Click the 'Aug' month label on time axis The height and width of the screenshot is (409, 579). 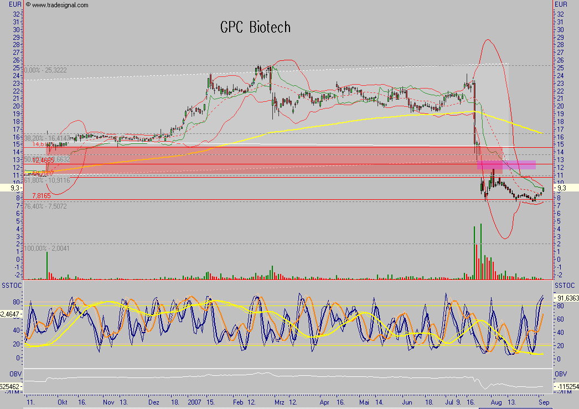[x=497, y=402]
